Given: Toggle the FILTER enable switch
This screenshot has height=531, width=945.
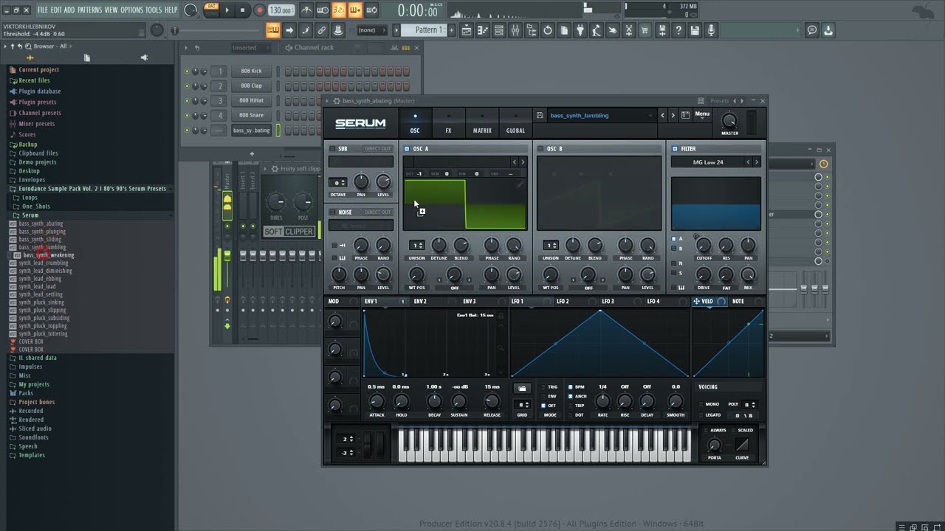Looking at the screenshot, I should tap(674, 149).
